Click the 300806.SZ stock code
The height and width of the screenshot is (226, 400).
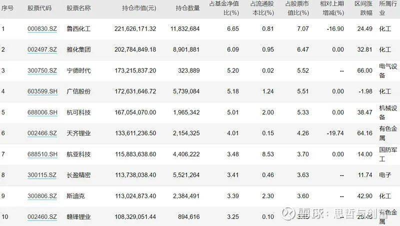[41, 196]
